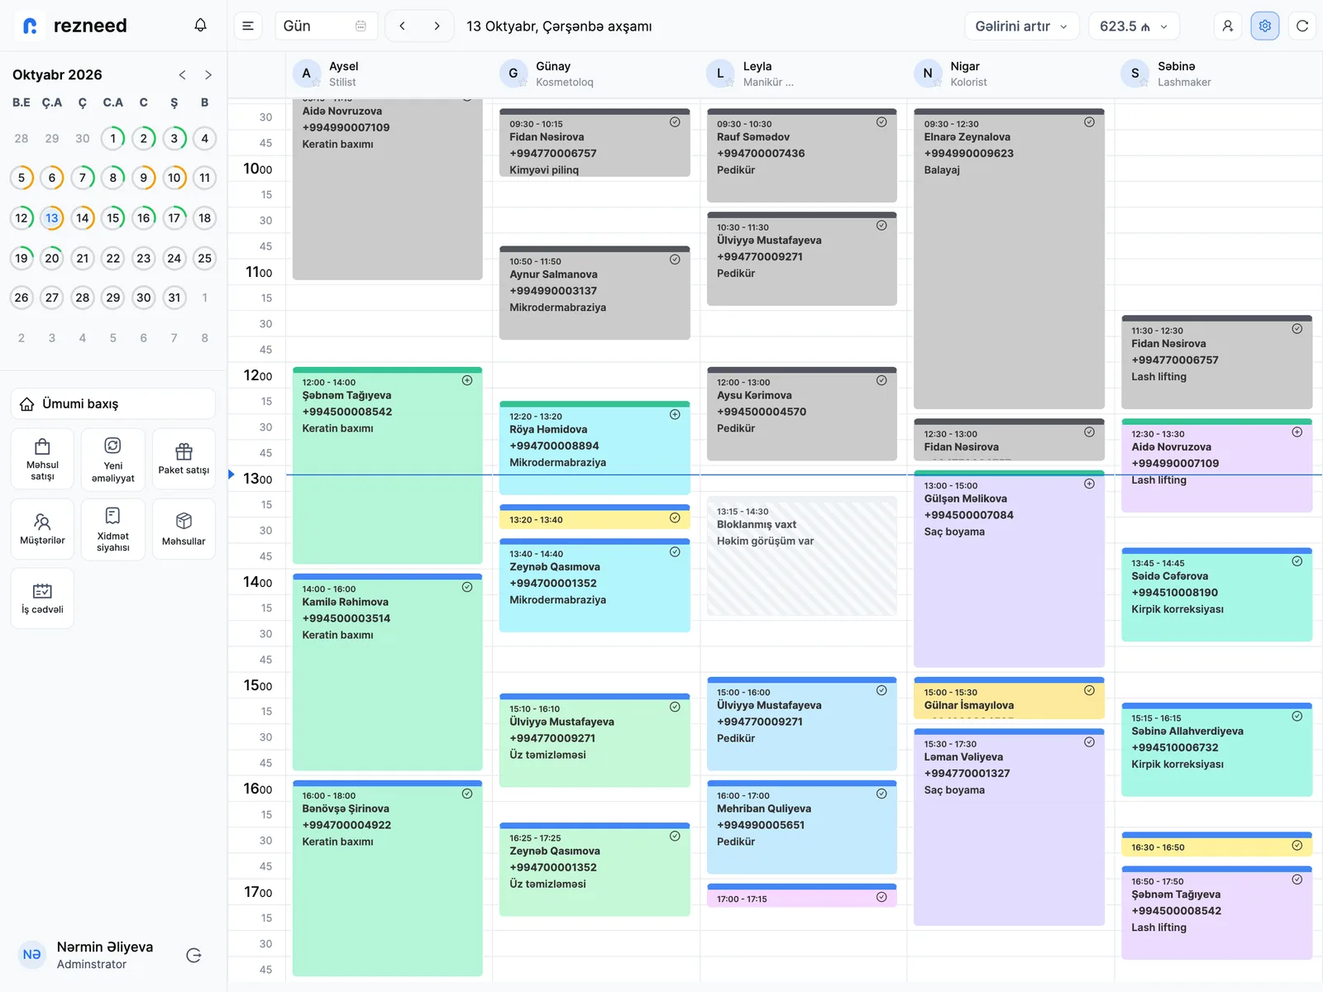The width and height of the screenshot is (1323, 992).
Task: Toggle status check on Rauf Səmədov appointment
Action: [x=881, y=122]
